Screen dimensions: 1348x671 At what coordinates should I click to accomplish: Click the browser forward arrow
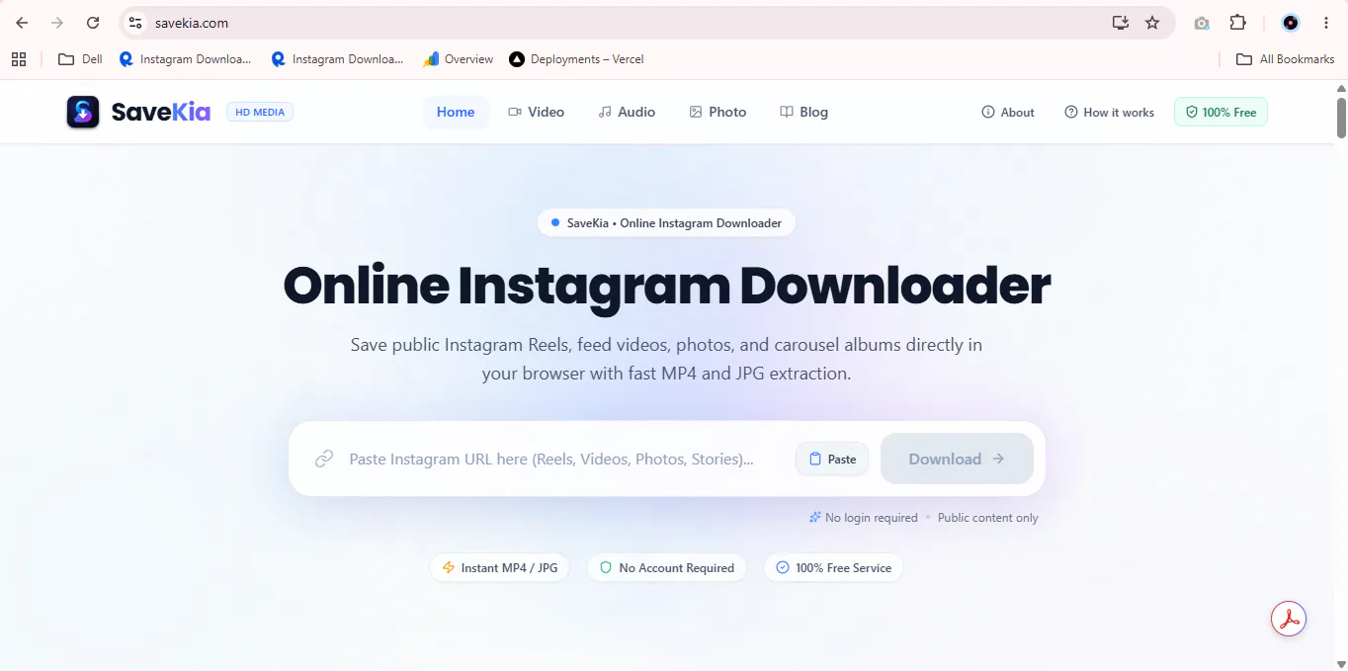57,23
